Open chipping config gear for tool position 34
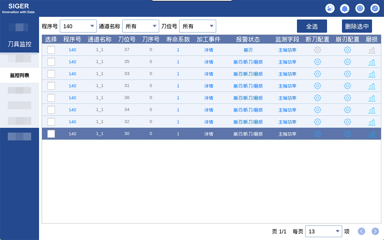This screenshot has height=240, width=384. 347,110
